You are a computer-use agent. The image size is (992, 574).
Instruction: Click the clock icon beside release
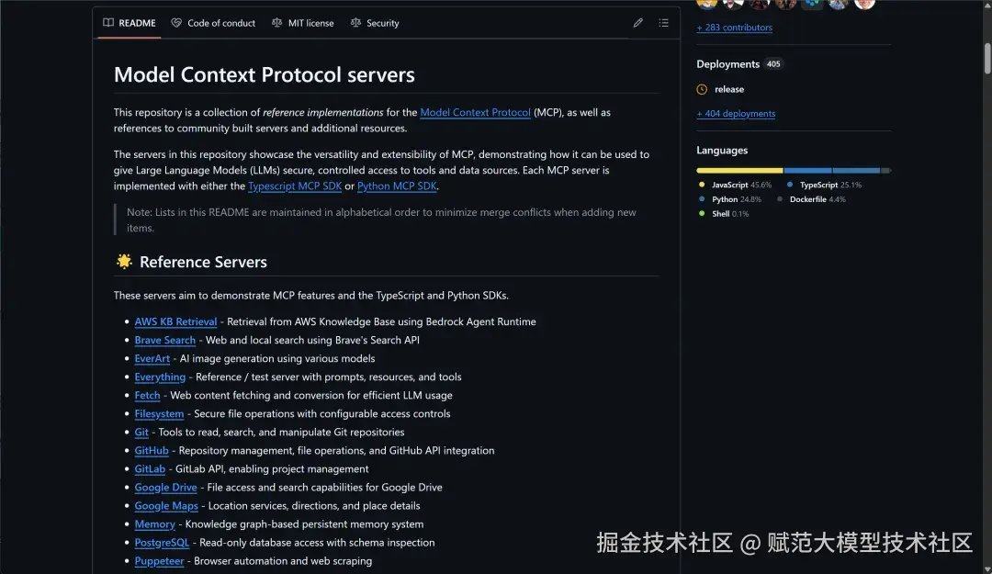pos(702,89)
